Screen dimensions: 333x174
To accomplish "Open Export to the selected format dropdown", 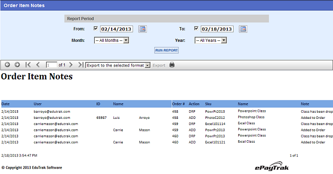I will point(118,65).
